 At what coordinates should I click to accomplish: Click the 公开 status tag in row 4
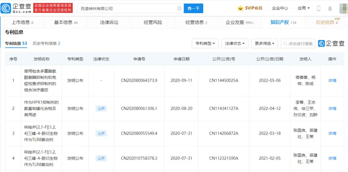101,158
